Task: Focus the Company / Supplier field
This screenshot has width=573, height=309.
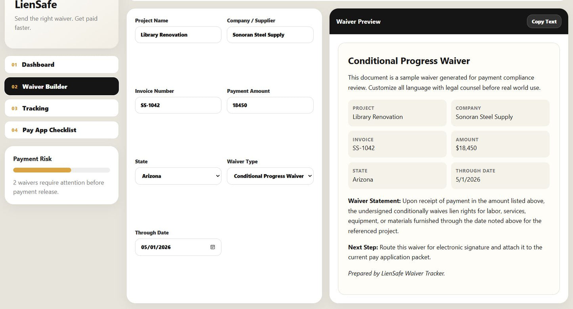Action: click(x=270, y=35)
